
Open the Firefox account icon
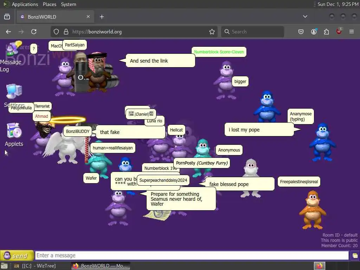(x=314, y=32)
